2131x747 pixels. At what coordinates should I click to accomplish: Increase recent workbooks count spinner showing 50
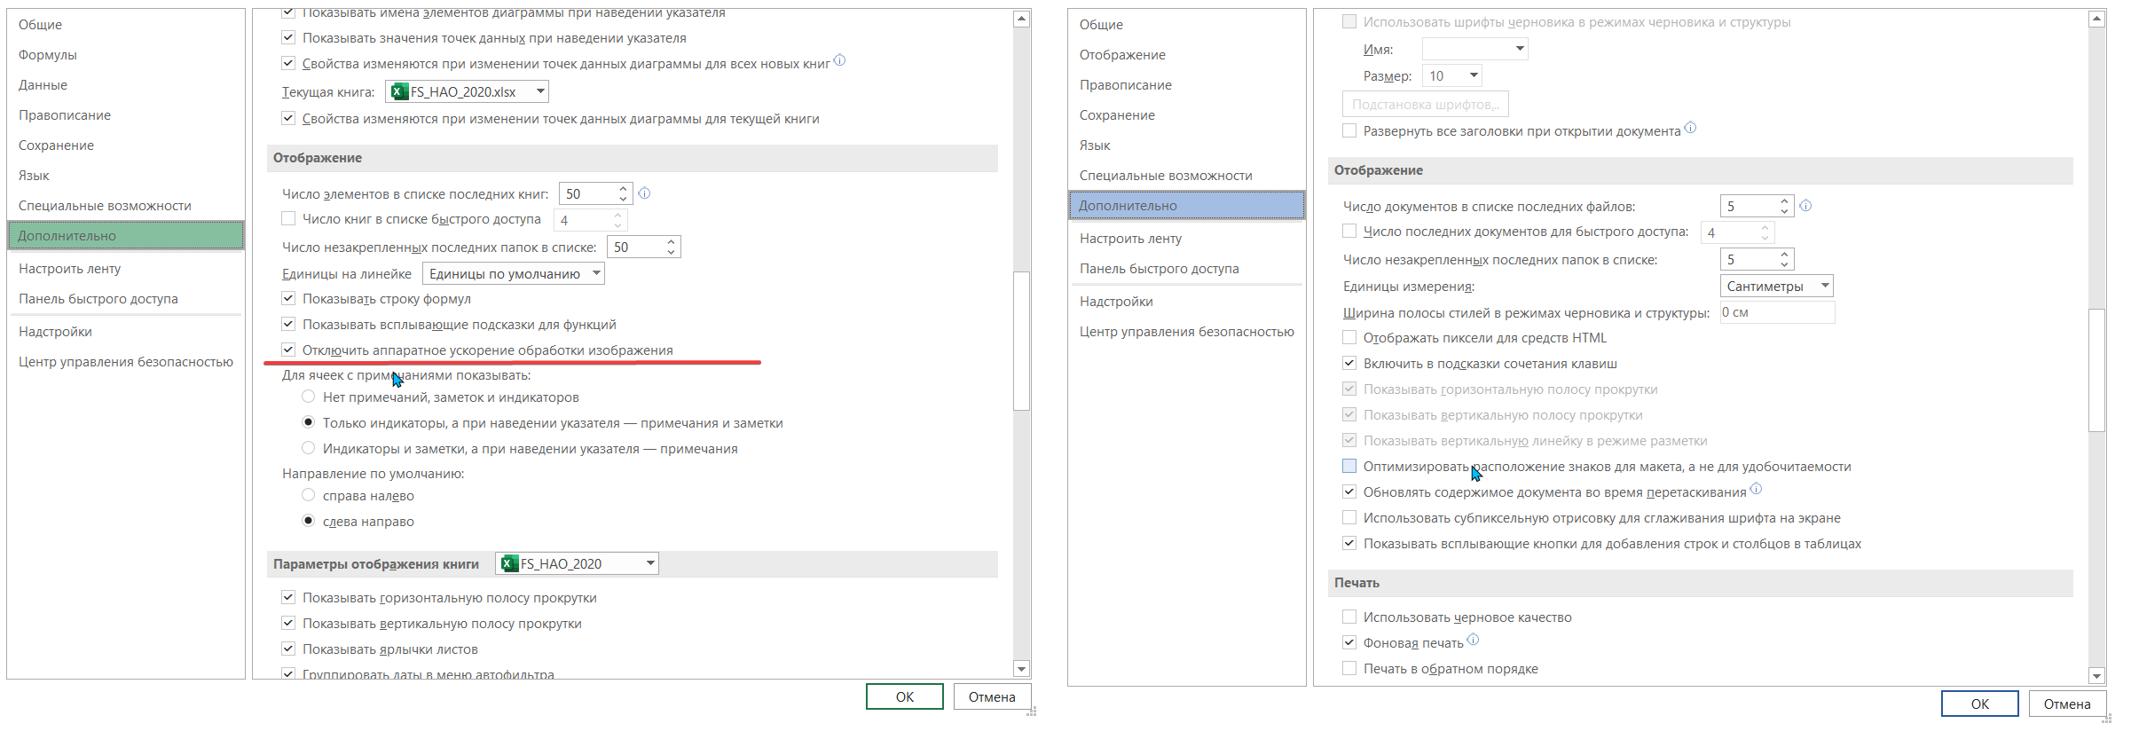624,188
